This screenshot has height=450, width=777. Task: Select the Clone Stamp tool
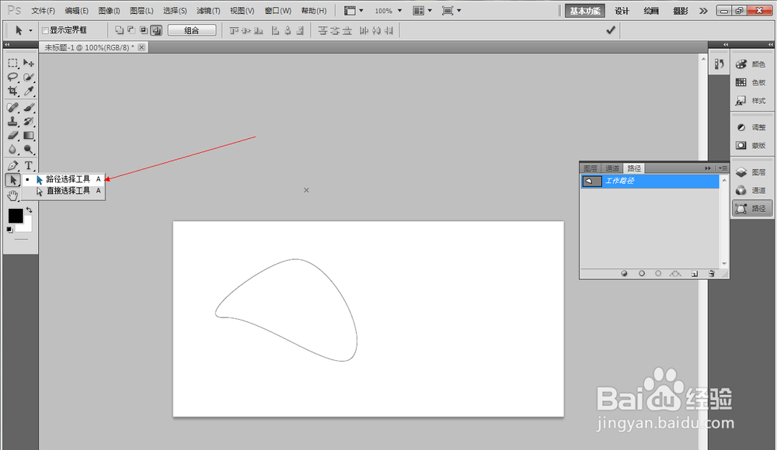(13, 121)
